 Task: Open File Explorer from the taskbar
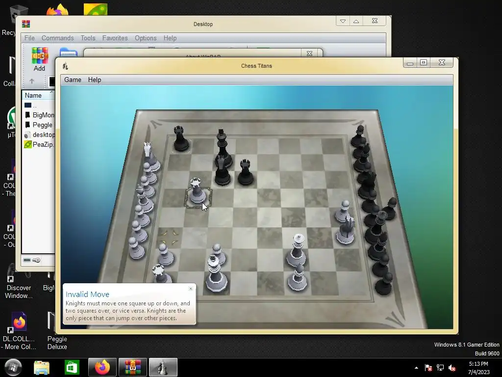pos(42,368)
